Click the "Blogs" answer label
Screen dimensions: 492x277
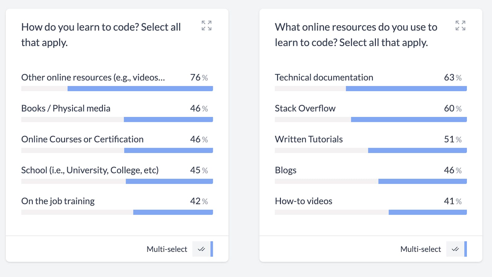tap(286, 170)
